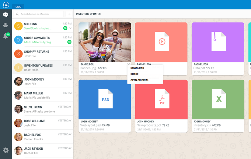Viewport: 251px width, 159px height.
Task: Collapse Banner-.jpg file options dropdown arrow
Action: [129, 64]
